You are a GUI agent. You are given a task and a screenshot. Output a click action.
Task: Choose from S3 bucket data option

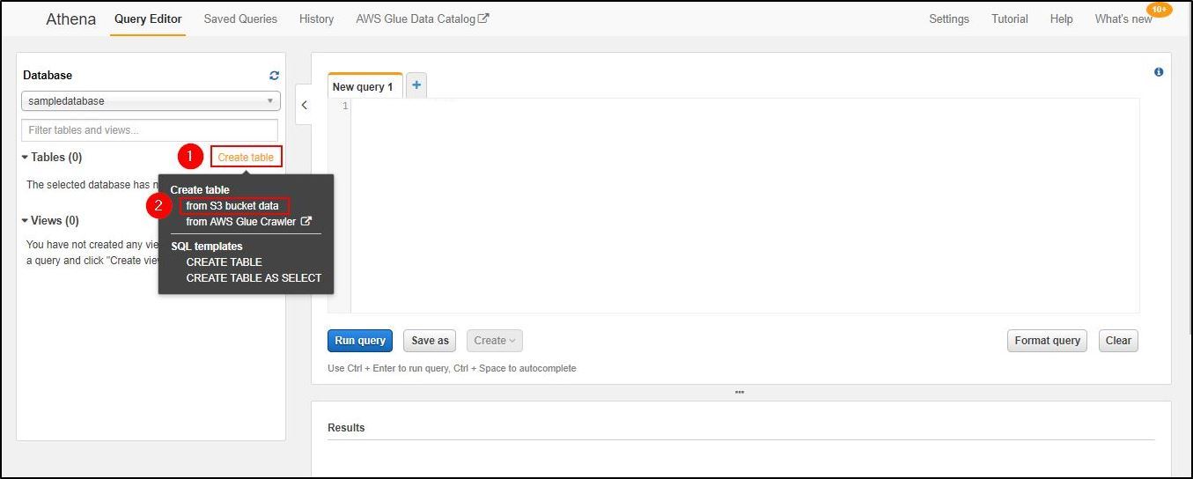click(x=232, y=206)
